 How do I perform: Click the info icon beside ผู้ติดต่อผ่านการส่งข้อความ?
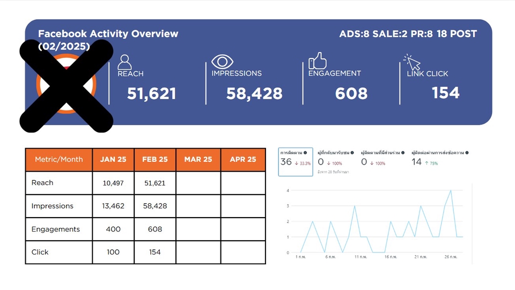[467, 153]
